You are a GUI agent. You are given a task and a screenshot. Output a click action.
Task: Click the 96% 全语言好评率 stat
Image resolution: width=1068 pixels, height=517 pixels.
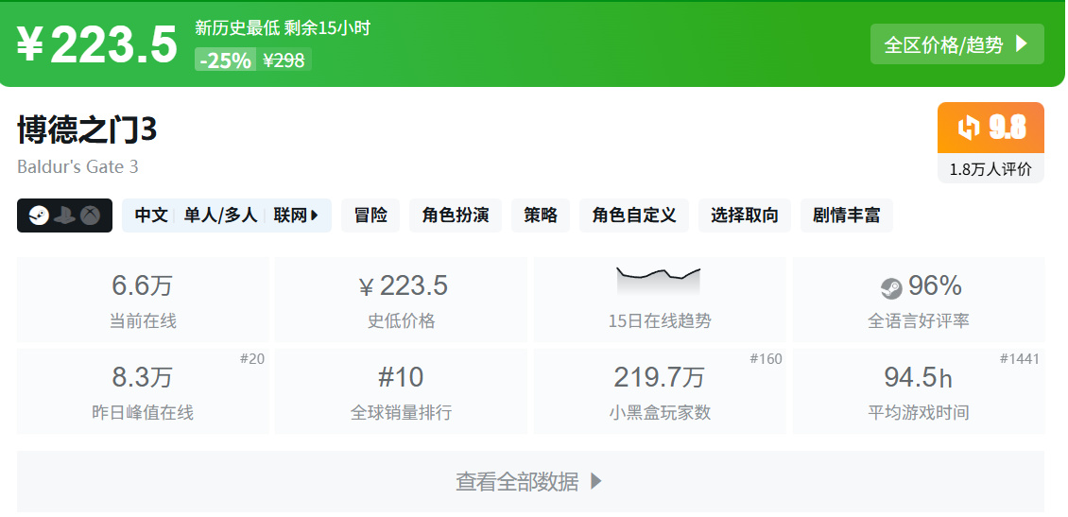click(x=919, y=300)
